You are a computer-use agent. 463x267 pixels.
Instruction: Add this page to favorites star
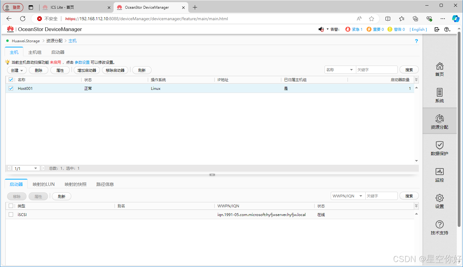pyautogui.click(x=372, y=19)
